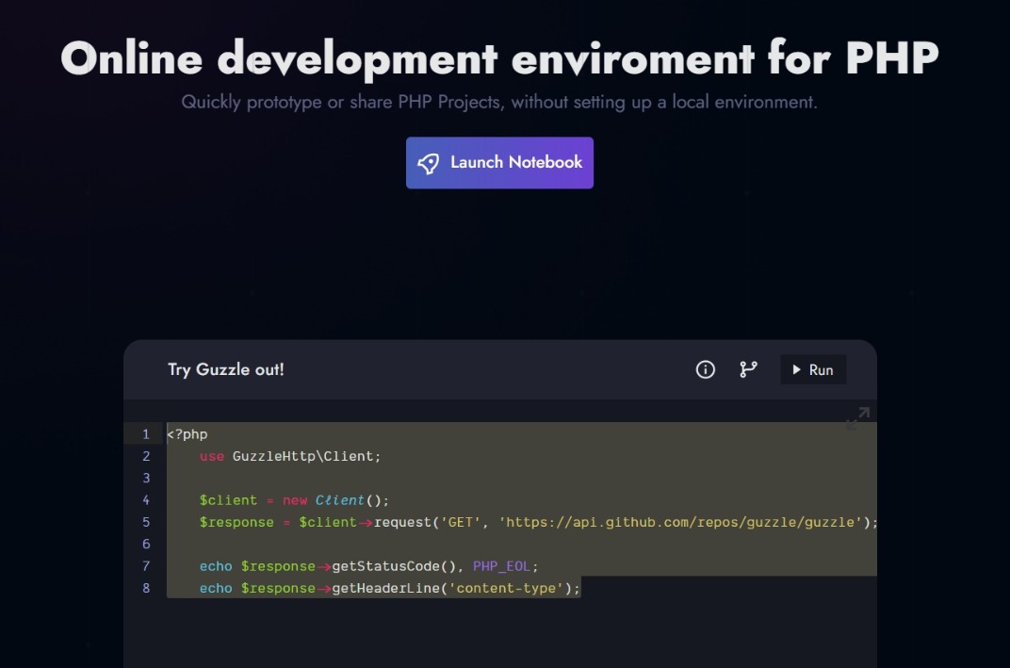Click the 'Try Guzzle out!' title
The image size is (1010, 668).
pos(225,369)
